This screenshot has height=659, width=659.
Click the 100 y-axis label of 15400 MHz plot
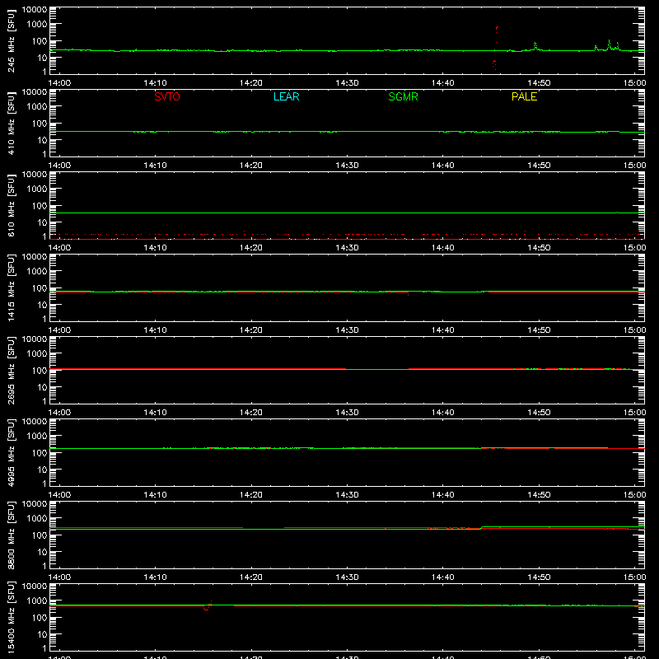point(40,617)
